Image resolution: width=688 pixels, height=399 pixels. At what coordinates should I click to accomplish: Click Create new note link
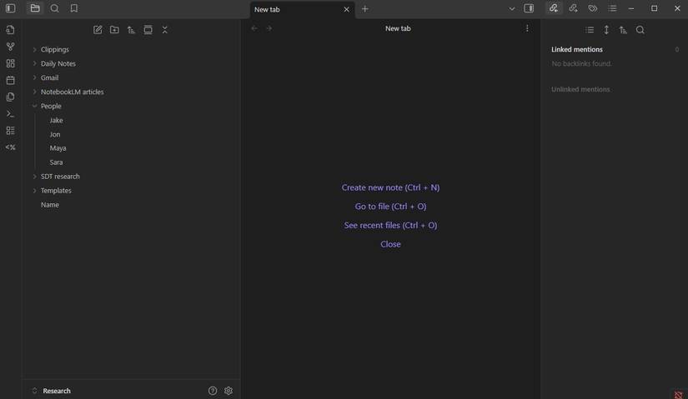(x=390, y=187)
